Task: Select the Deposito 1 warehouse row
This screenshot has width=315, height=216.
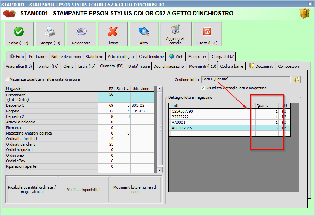Action: pos(80,105)
